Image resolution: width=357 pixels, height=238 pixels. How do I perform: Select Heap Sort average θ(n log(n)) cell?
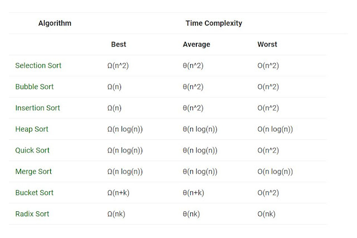[x=200, y=129]
